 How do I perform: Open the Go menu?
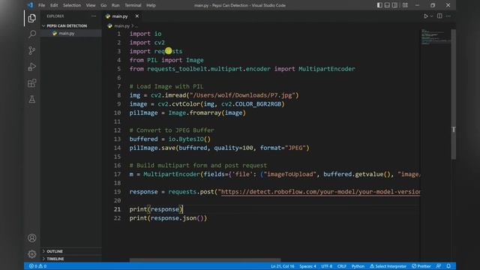(x=103, y=5)
